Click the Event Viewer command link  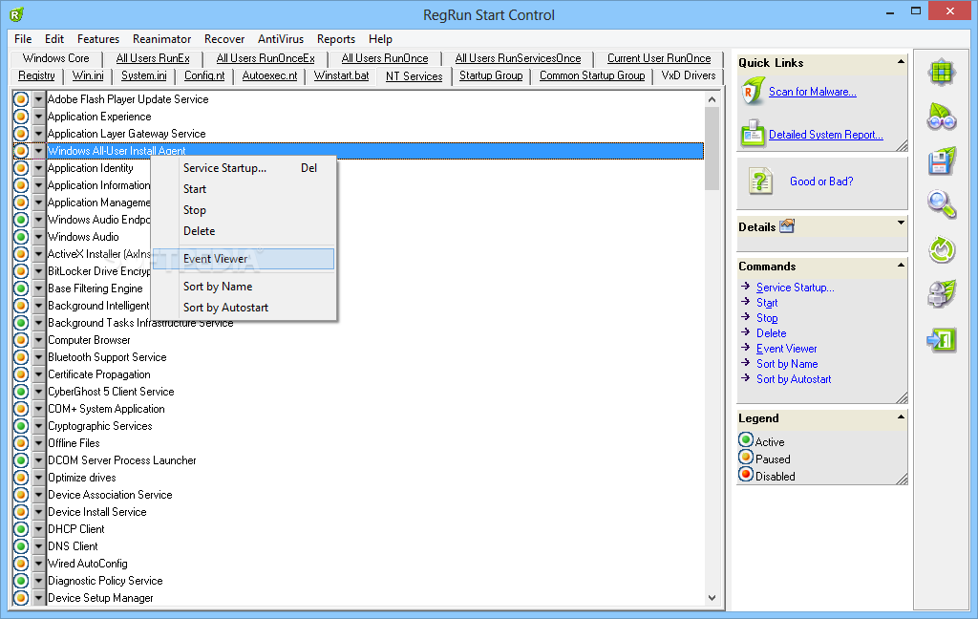[x=786, y=348]
